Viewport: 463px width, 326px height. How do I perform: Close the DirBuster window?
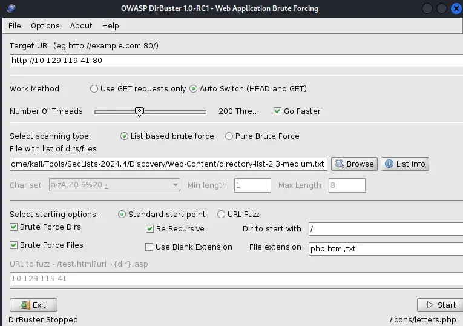456,8
